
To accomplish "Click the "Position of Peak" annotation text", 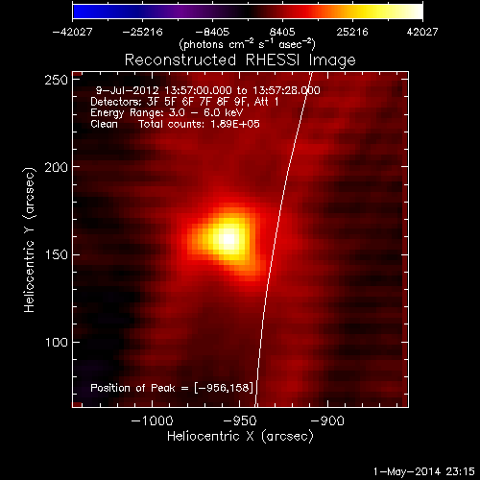I will tap(172, 388).
